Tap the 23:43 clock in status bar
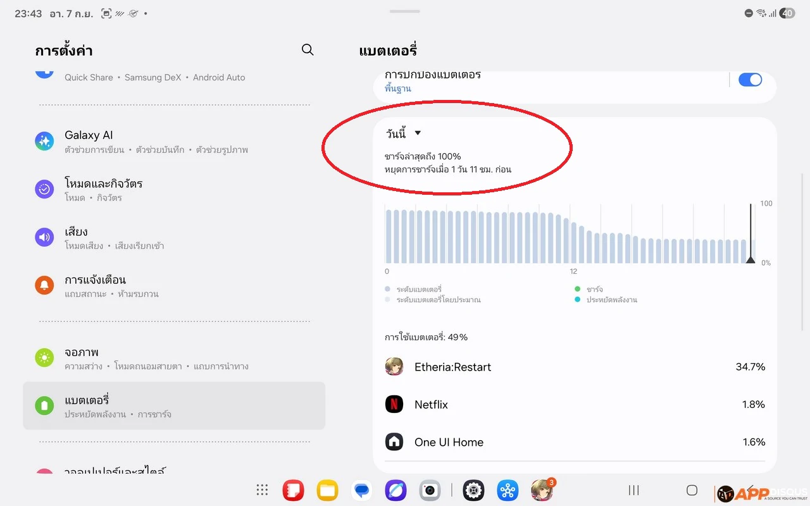This screenshot has height=506, width=810. pos(28,13)
